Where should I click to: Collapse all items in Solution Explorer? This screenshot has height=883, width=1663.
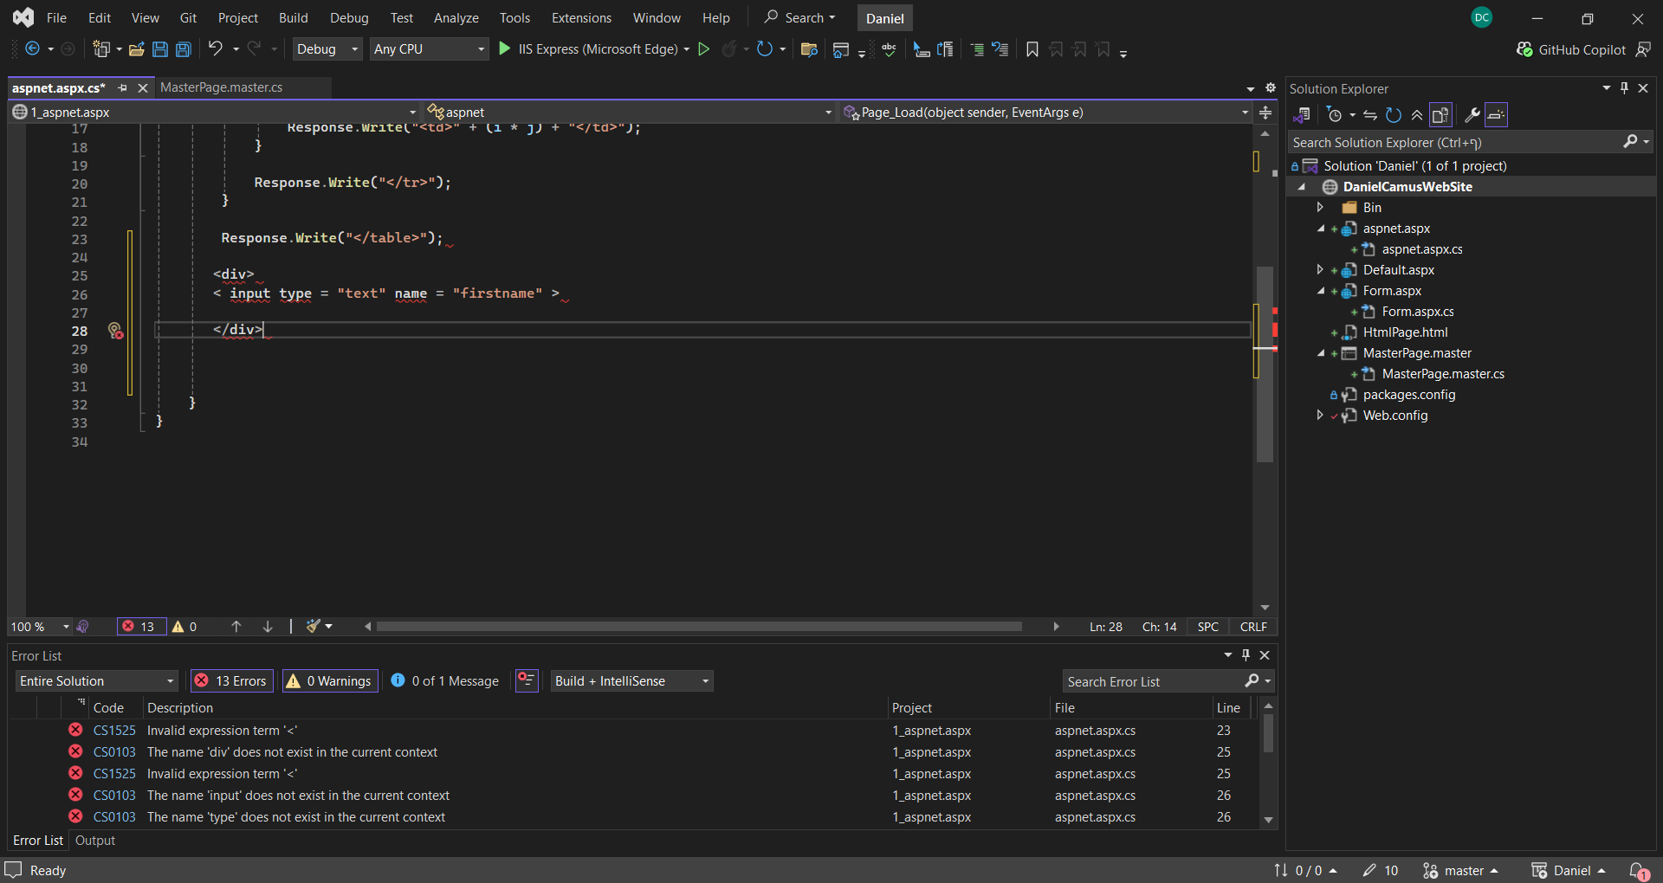coord(1416,114)
